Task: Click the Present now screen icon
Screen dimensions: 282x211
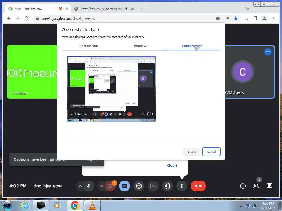Action: [x=153, y=186]
